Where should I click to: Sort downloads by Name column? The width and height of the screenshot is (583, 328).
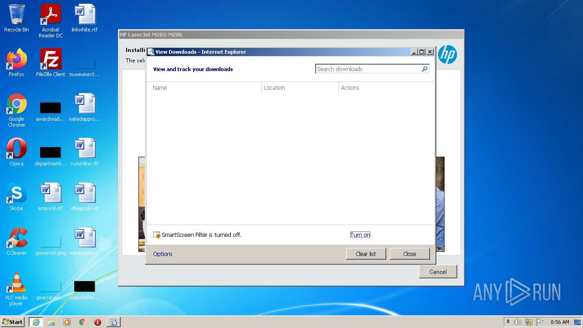tap(204, 87)
